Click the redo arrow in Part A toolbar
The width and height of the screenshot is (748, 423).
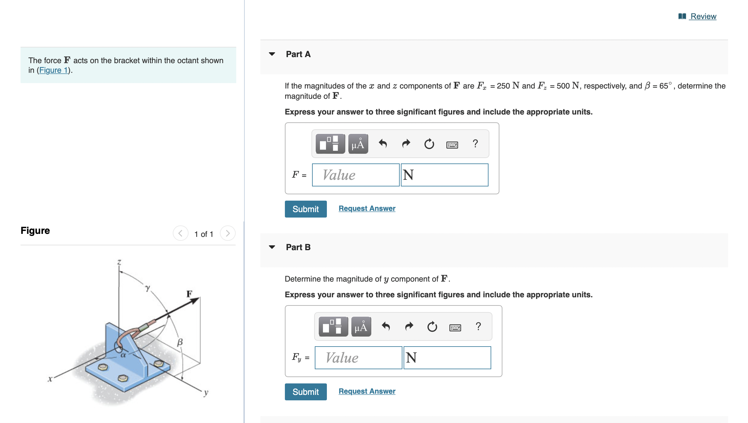(x=406, y=144)
